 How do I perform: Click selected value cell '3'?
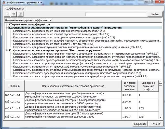(148, 102)
